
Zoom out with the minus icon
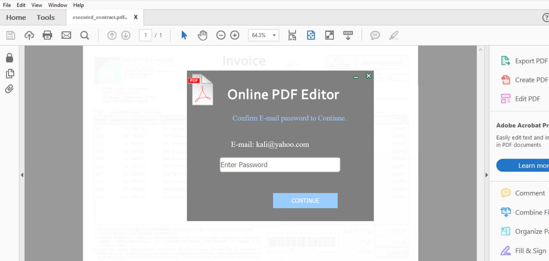point(221,35)
